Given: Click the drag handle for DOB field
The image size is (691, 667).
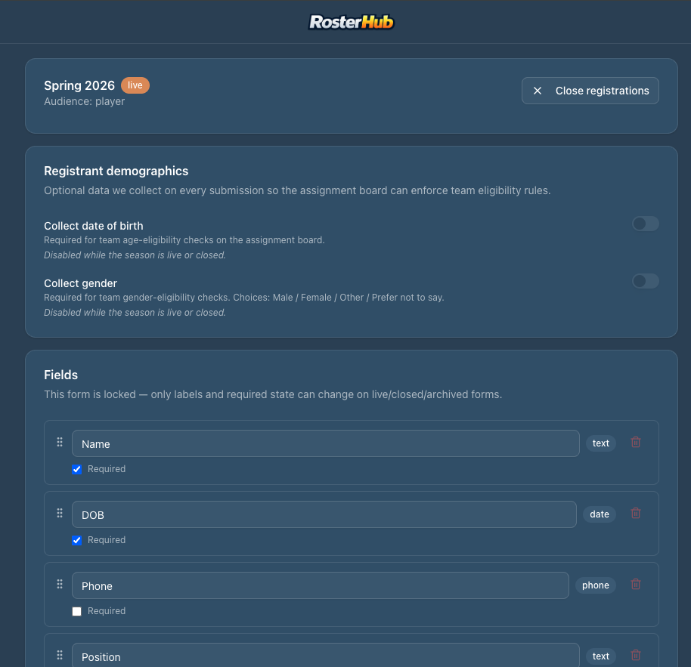Looking at the screenshot, I should [60, 513].
